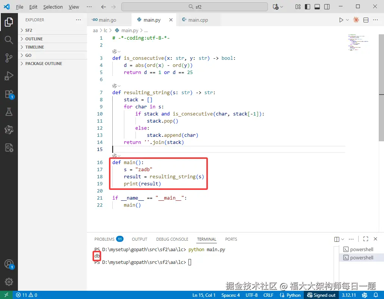The image size is (384, 299).
Task: Open remote window indicator in status bar
Action: (6, 295)
